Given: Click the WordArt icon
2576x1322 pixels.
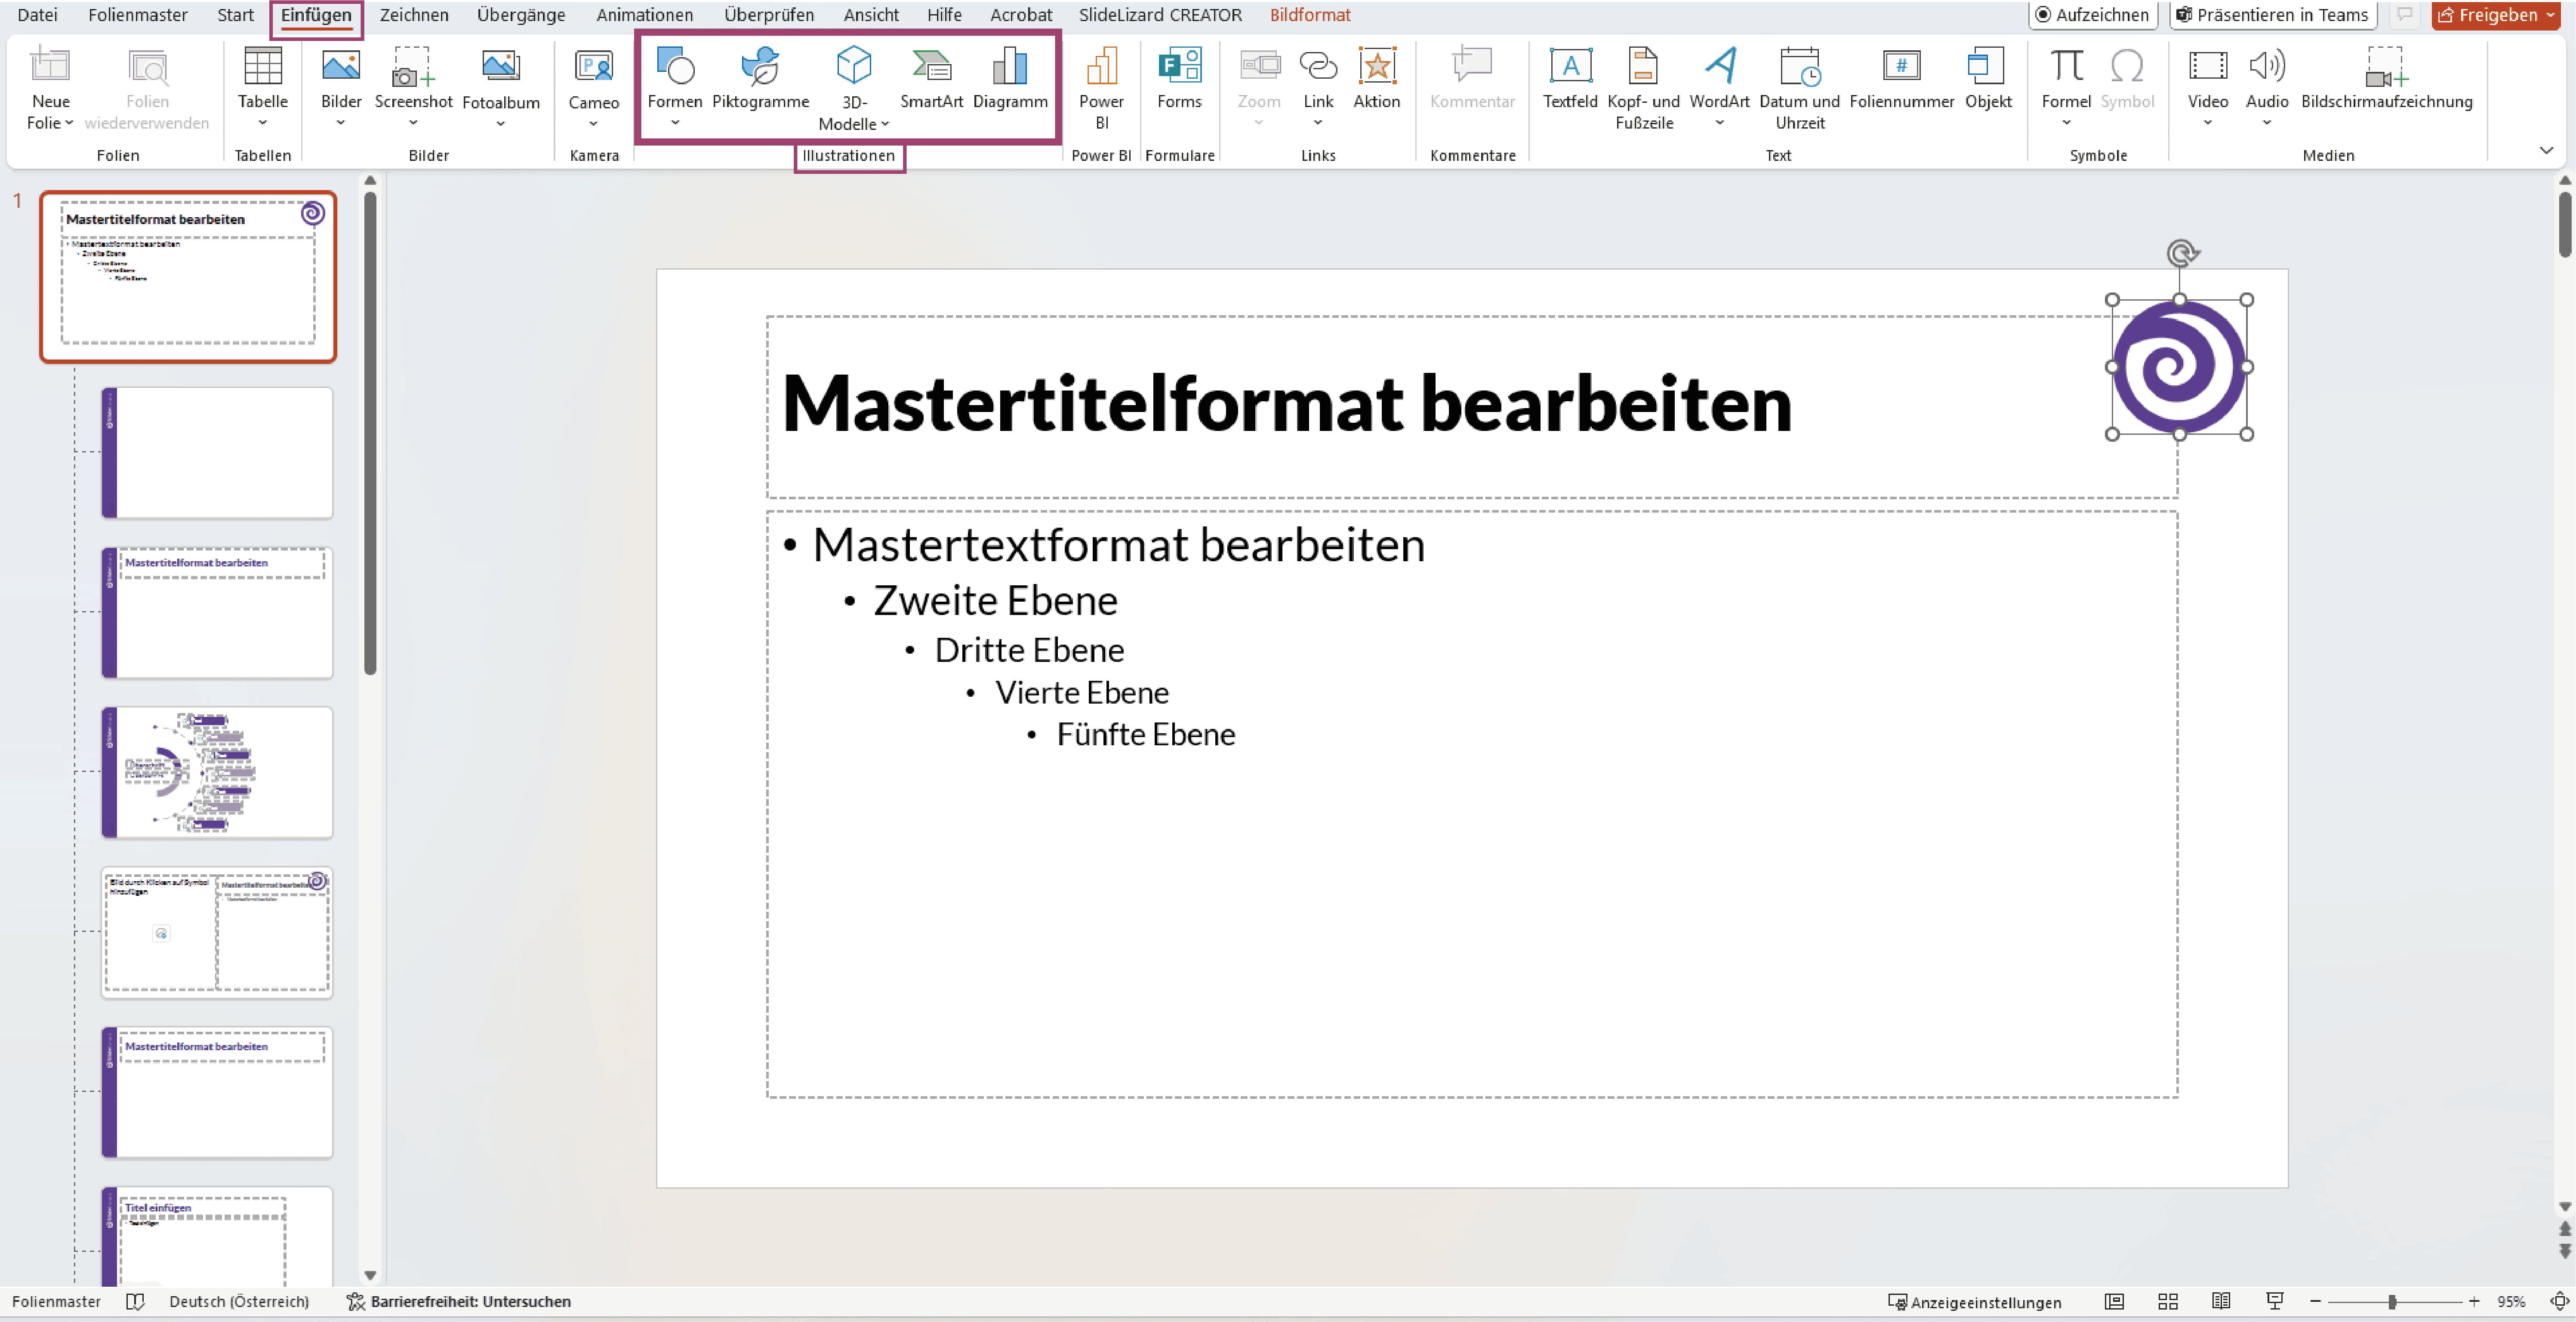Looking at the screenshot, I should pos(1720,66).
